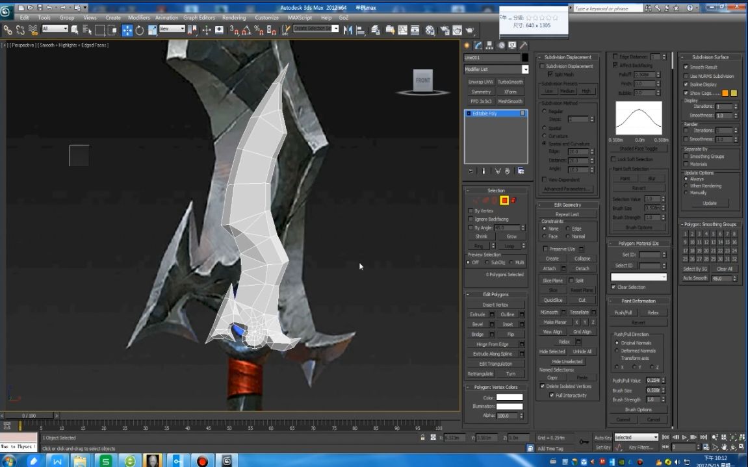The image size is (748, 467).
Task: Collapse the Edit Polygons rollout
Action: [x=467, y=294]
